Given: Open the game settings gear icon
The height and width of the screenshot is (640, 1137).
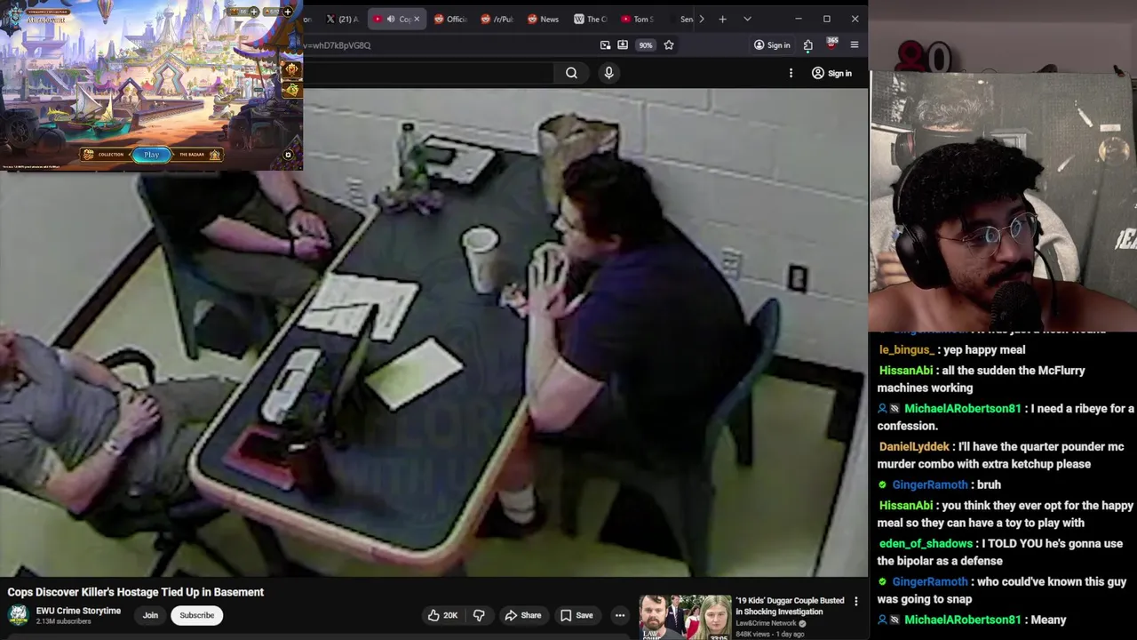Looking at the screenshot, I should coord(288,156).
